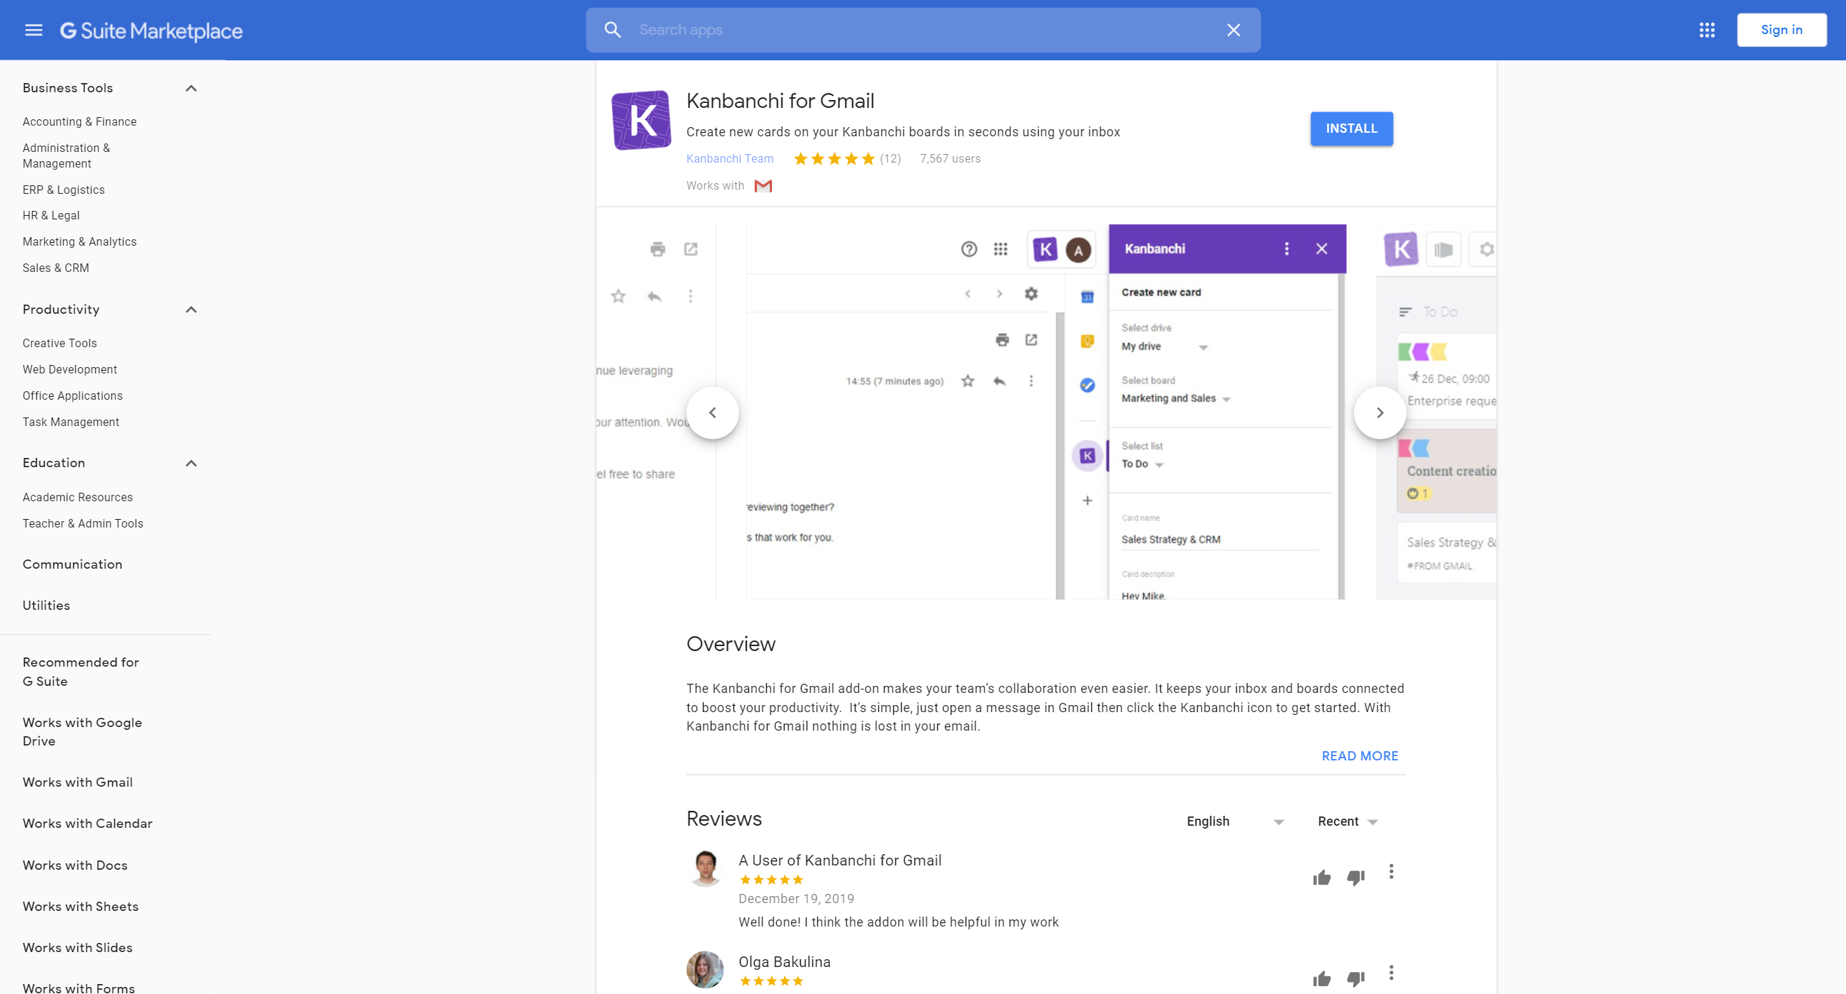The height and width of the screenshot is (994, 1846).
Task: Open Accounting & Finance category
Action: coord(80,122)
